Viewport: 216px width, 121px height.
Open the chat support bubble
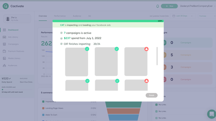pos(211,114)
